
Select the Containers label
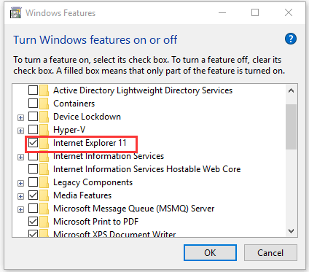point(74,104)
